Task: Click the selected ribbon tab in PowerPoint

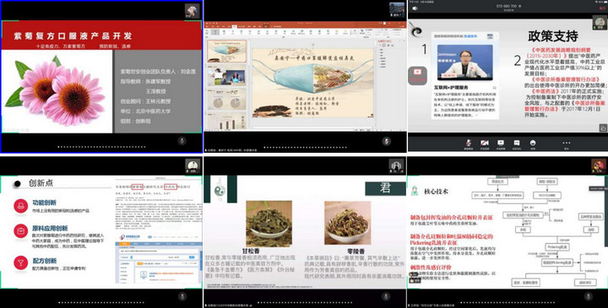Action: [235, 26]
